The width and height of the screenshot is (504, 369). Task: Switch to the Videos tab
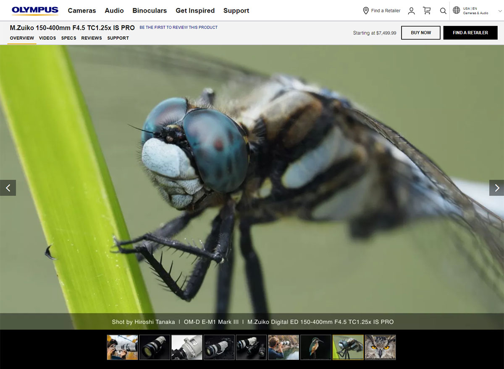click(x=47, y=38)
